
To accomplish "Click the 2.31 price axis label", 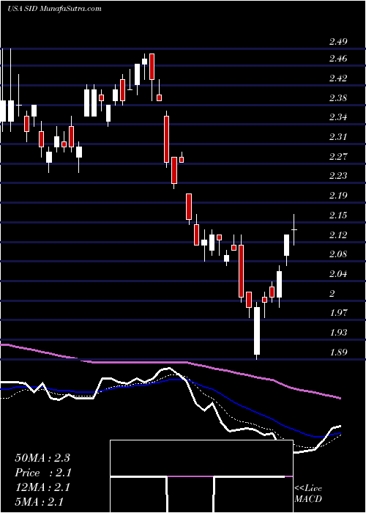I will click(x=338, y=137).
